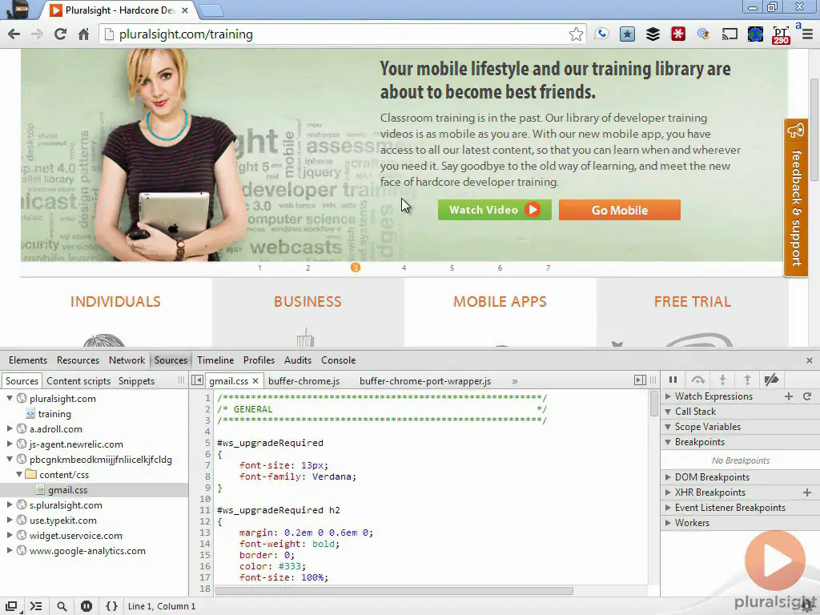Open the buffer-chrome.js editor tab
This screenshot has height=615, width=820.
point(303,381)
